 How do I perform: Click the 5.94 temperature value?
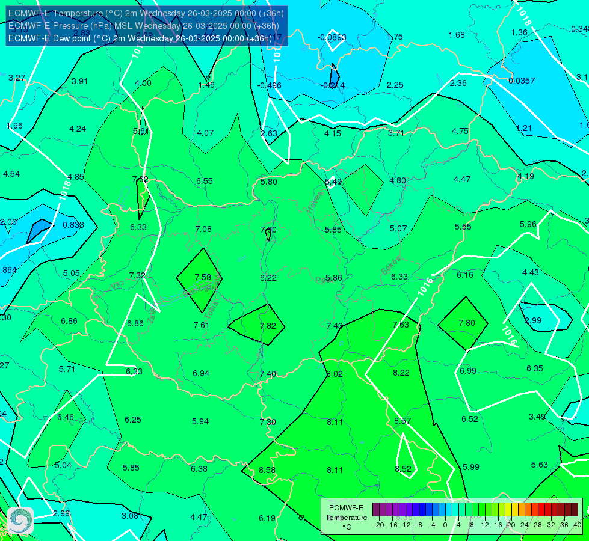click(200, 421)
